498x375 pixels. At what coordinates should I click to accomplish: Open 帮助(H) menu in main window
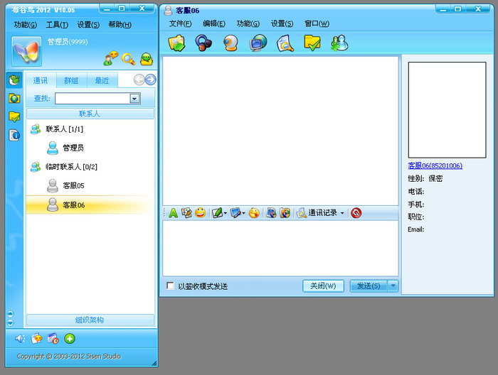point(120,25)
